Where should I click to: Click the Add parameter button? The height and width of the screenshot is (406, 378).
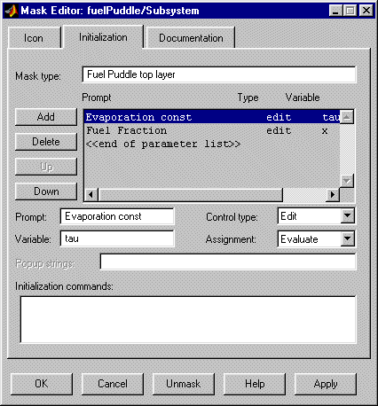pos(46,117)
